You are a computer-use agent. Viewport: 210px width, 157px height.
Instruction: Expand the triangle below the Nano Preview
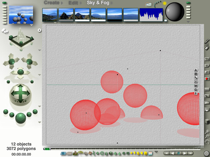click(31, 25)
